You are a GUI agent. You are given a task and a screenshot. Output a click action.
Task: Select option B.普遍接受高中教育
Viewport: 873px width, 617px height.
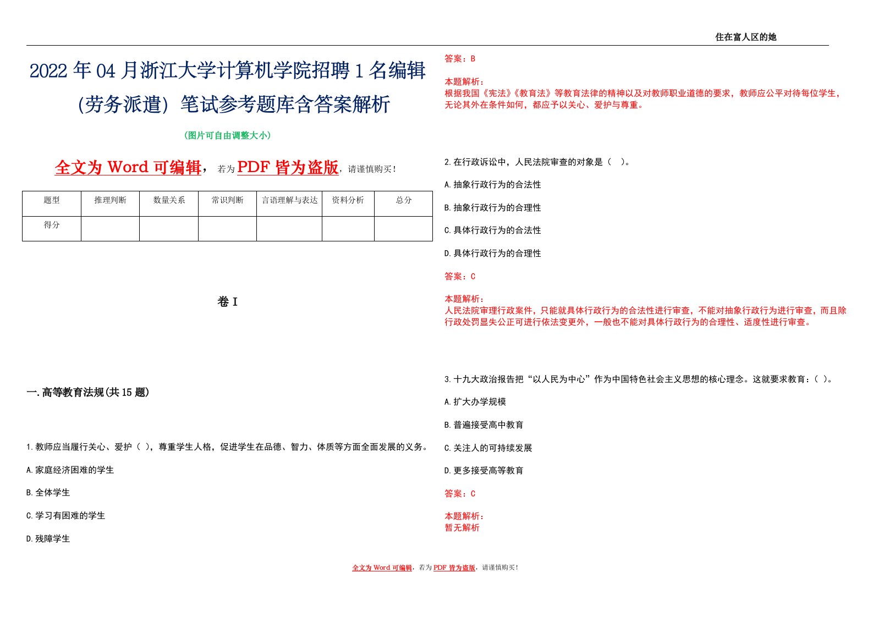tap(484, 425)
